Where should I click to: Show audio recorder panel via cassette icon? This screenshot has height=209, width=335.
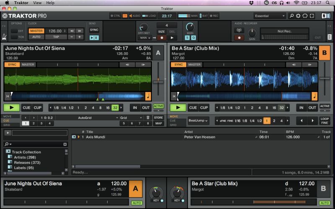(330, 37)
